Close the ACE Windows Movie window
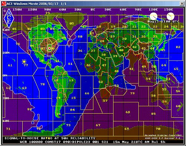The width and height of the screenshot is (186, 146). click(x=182, y=4)
